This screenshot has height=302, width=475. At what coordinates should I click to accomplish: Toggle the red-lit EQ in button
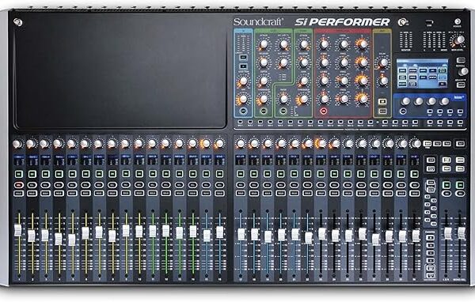point(323,111)
